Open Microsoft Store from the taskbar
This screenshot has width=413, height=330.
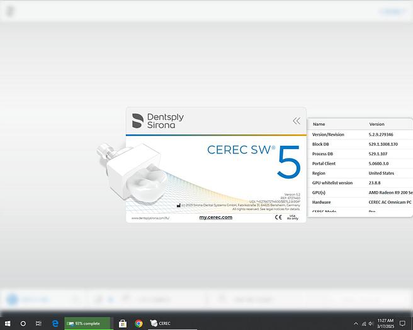click(123, 324)
